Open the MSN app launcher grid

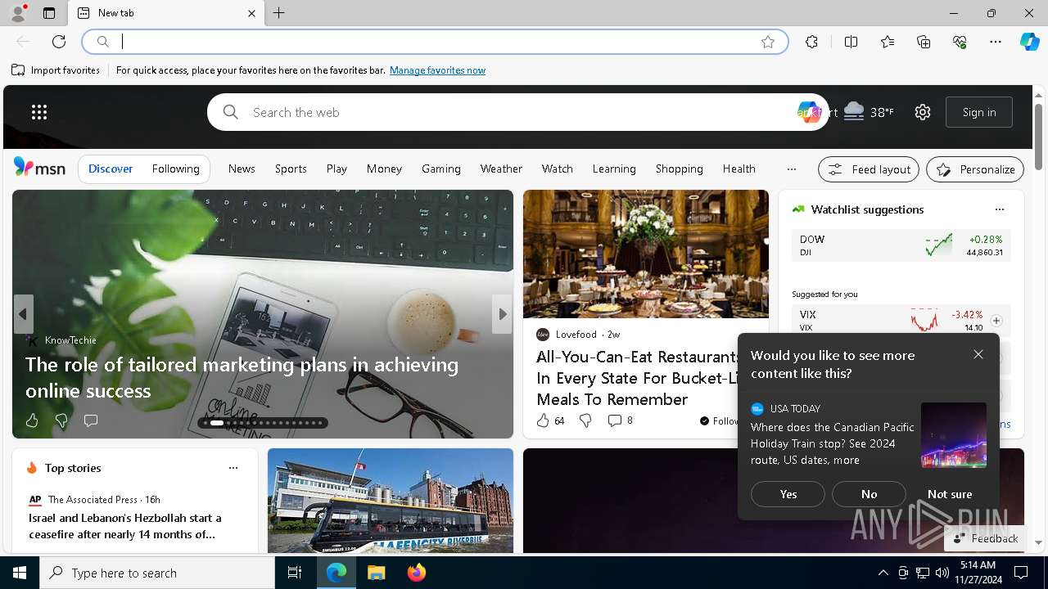coord(39,112)
